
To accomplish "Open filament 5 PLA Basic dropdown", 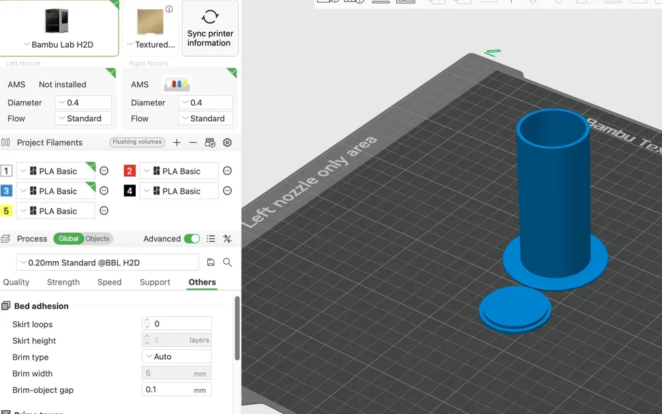I will (x=56, y=211).
